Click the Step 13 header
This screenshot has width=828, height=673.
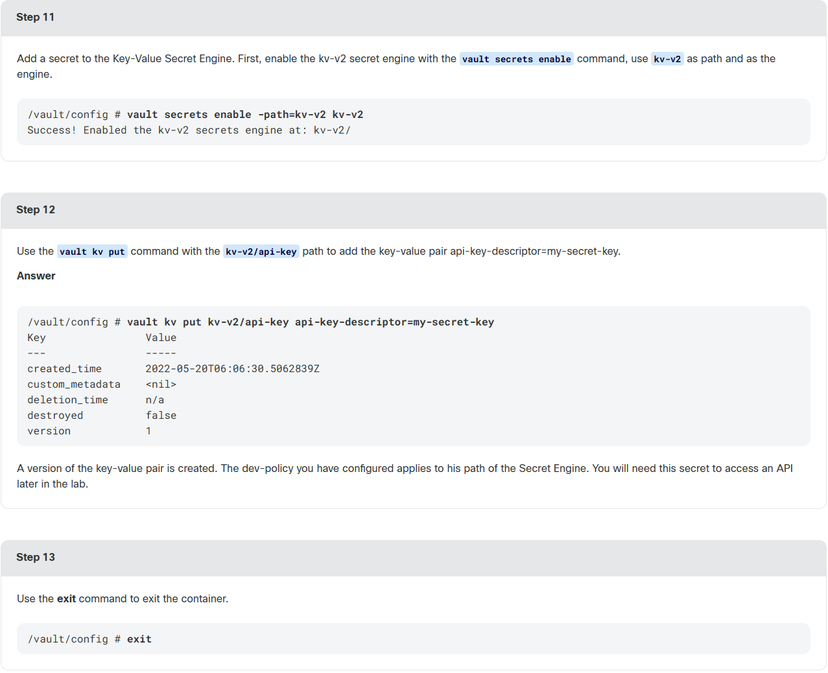point(414,558)
